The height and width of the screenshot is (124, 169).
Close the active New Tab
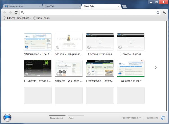pos(119,6)
